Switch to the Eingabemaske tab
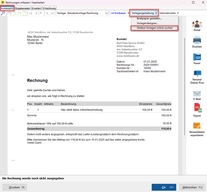This screenshot has width=207, height=192. coord(23,8)
